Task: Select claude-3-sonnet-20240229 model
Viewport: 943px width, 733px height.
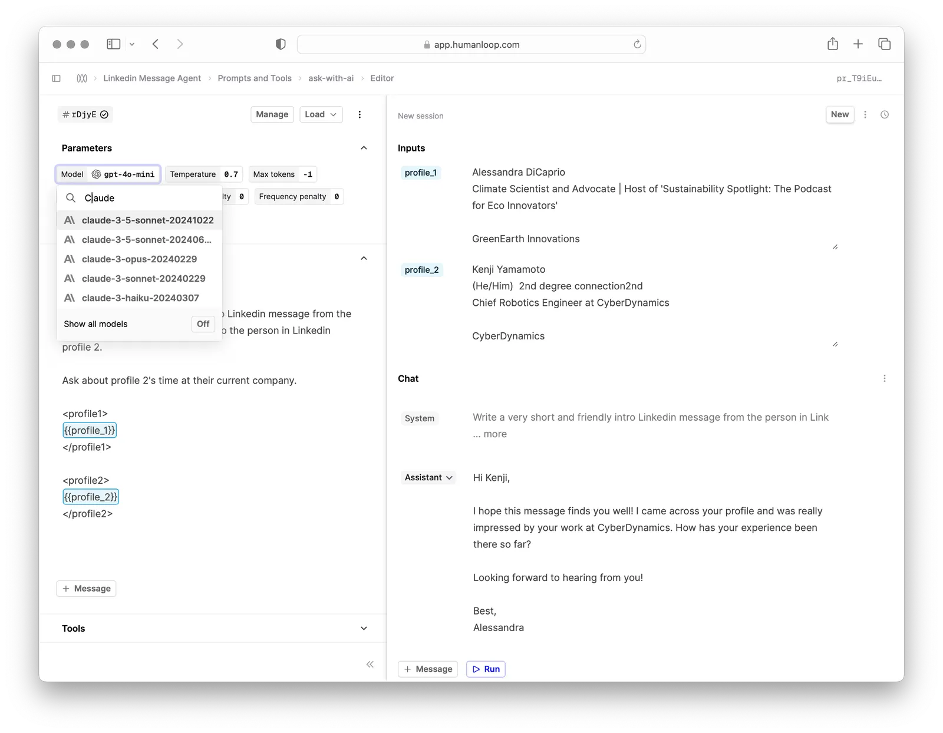Action: click(x=139, y=279)
